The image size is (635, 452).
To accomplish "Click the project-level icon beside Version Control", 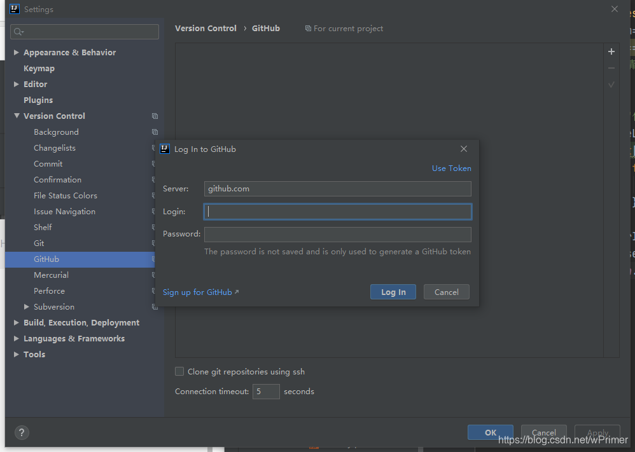I will tap(155, 116).
